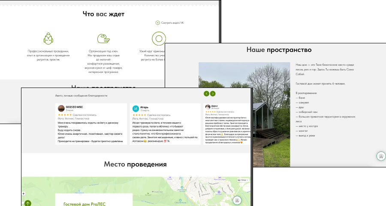386x206 pixels.
Task: Click the round 'И' avatar for Игорь
Action: pyautogui.click(x=136, y=109)
